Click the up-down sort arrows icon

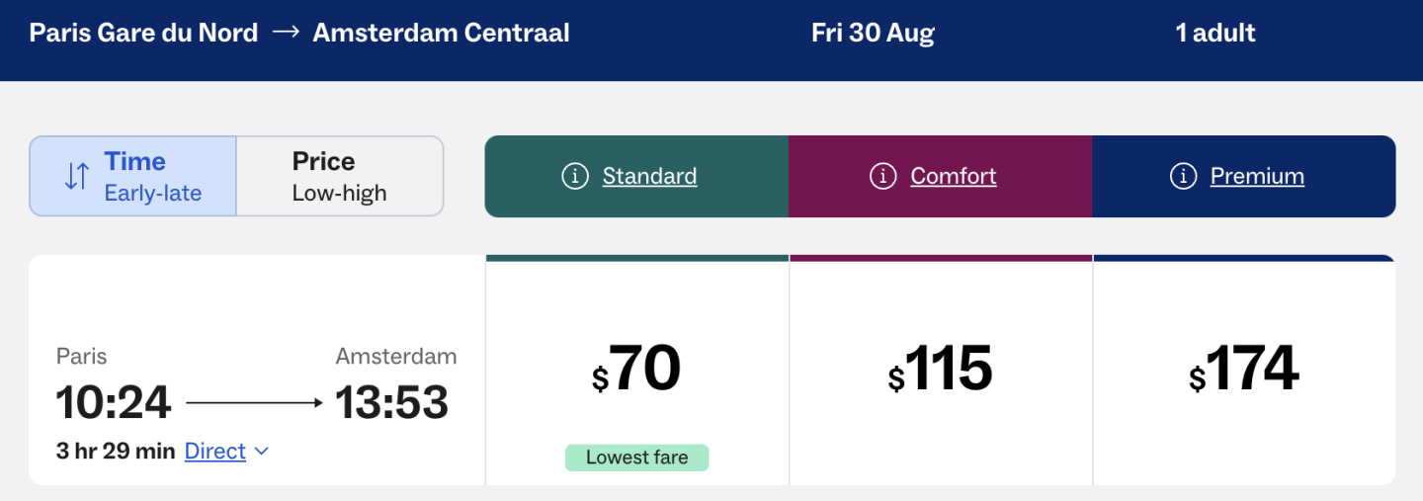click(77, 177)
